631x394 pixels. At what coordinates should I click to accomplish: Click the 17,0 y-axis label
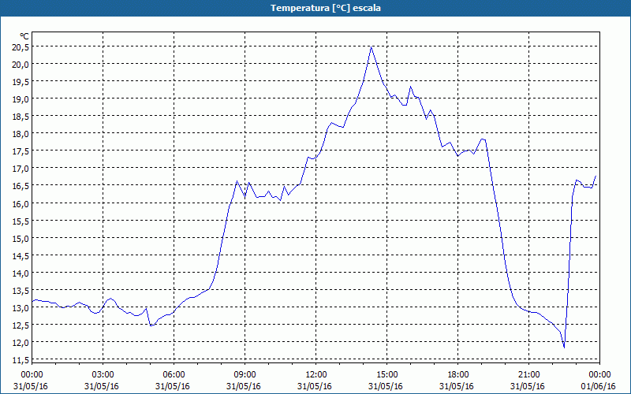click(21, 169)
